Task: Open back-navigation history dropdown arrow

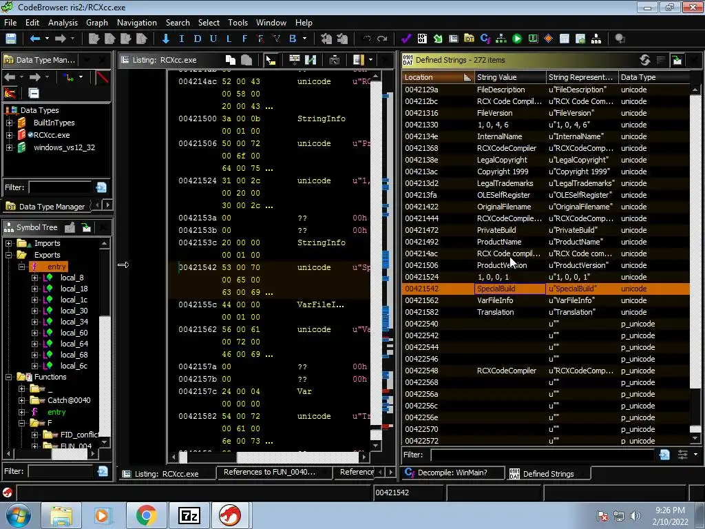Action: click(47, 39)
